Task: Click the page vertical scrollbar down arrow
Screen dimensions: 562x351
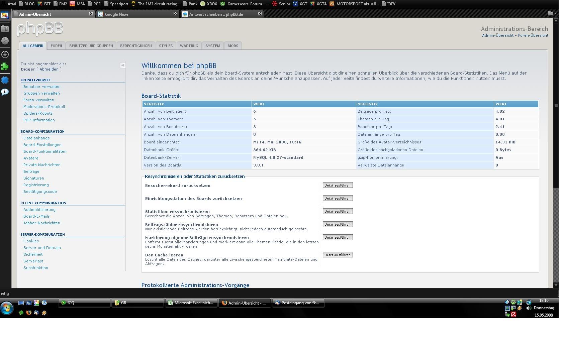Action: click(556, 285)
